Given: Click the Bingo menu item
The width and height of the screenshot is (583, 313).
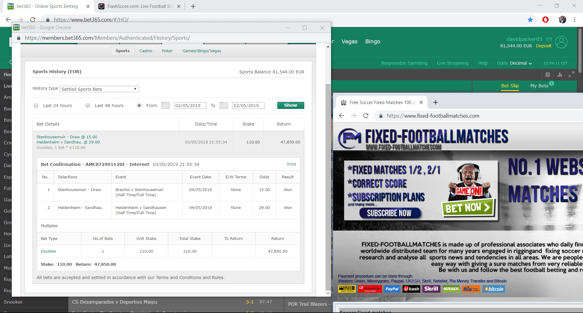Looking at the screenshot, I should point(373,42).
